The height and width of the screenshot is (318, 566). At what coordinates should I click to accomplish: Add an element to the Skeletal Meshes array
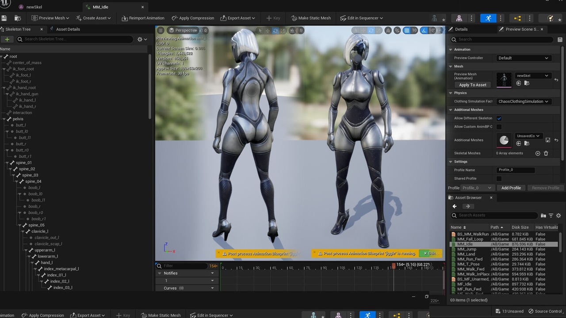coord(538,153)
